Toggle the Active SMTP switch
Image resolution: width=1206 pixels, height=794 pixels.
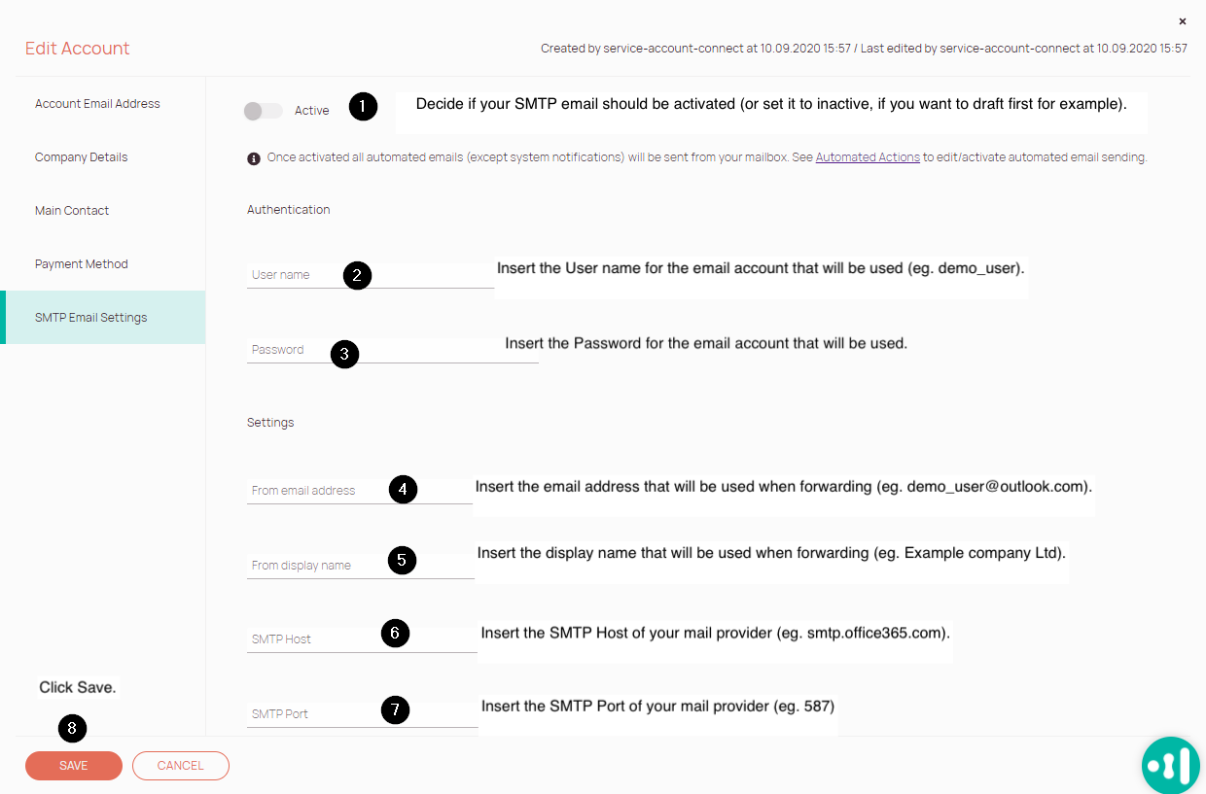pyautogui.click(x=263, y=111)
